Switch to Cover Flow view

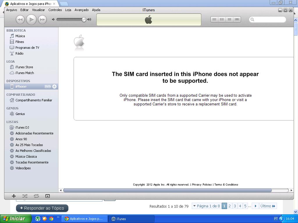[x=237, y=19]
